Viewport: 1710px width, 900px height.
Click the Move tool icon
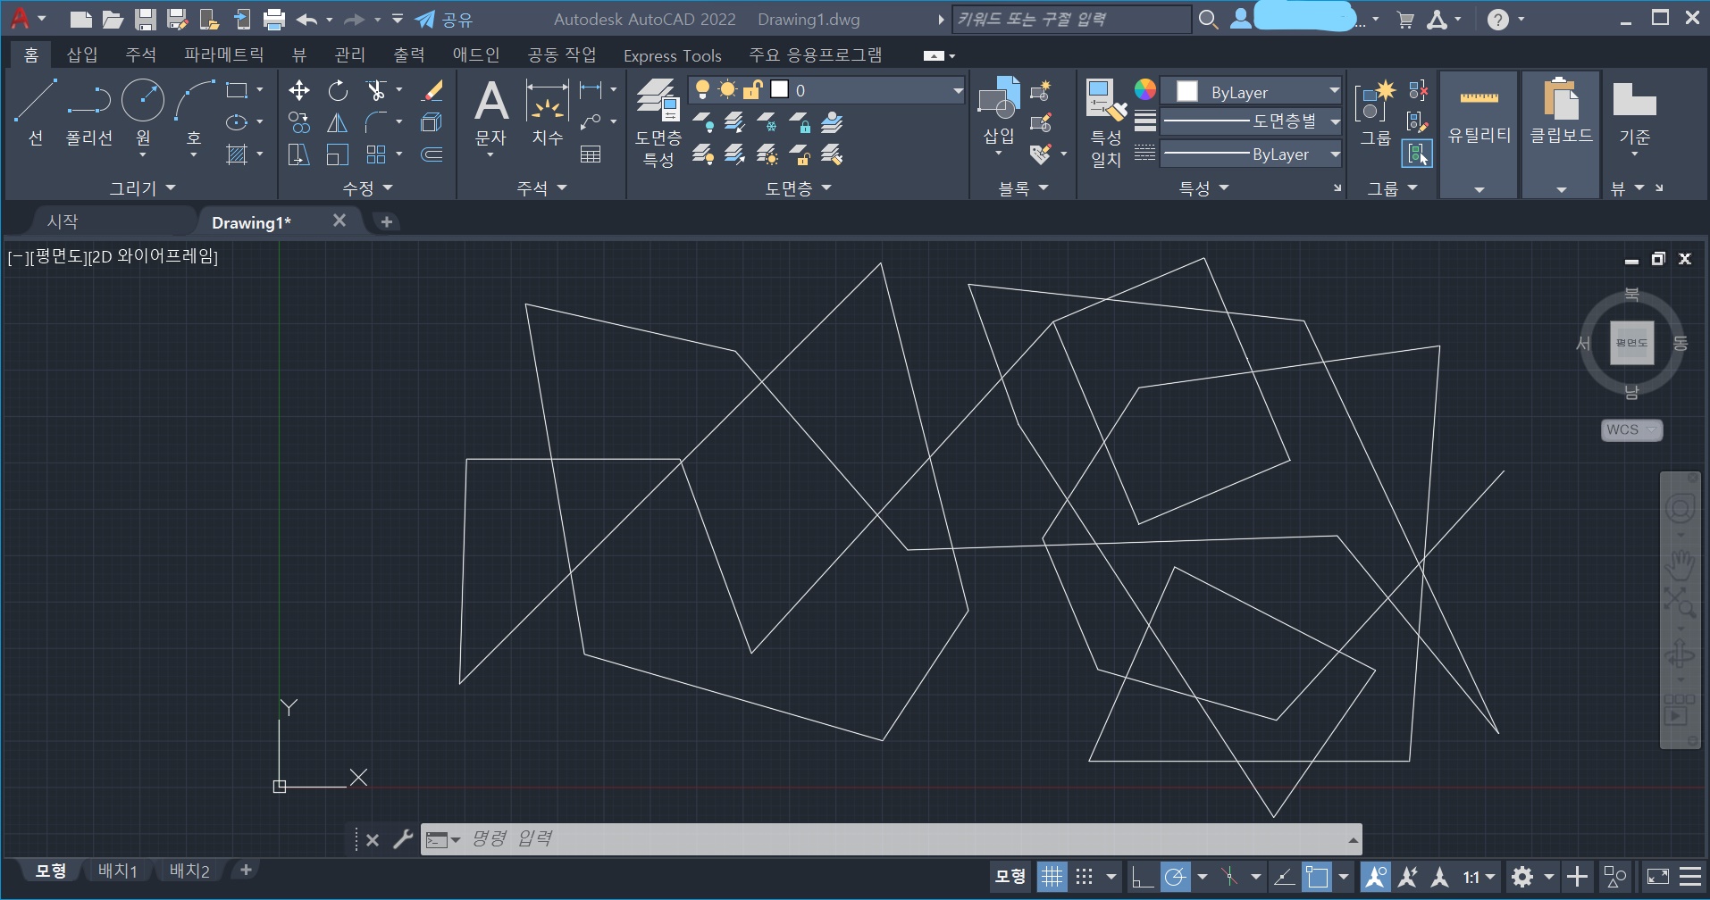[x=299, y=90]
